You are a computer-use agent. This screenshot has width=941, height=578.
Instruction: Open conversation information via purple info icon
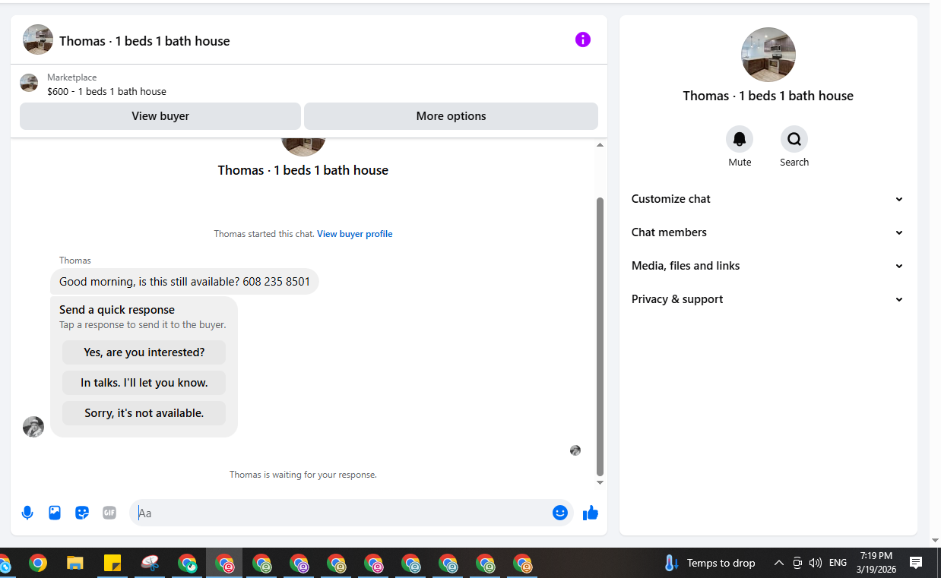(583, 39)
